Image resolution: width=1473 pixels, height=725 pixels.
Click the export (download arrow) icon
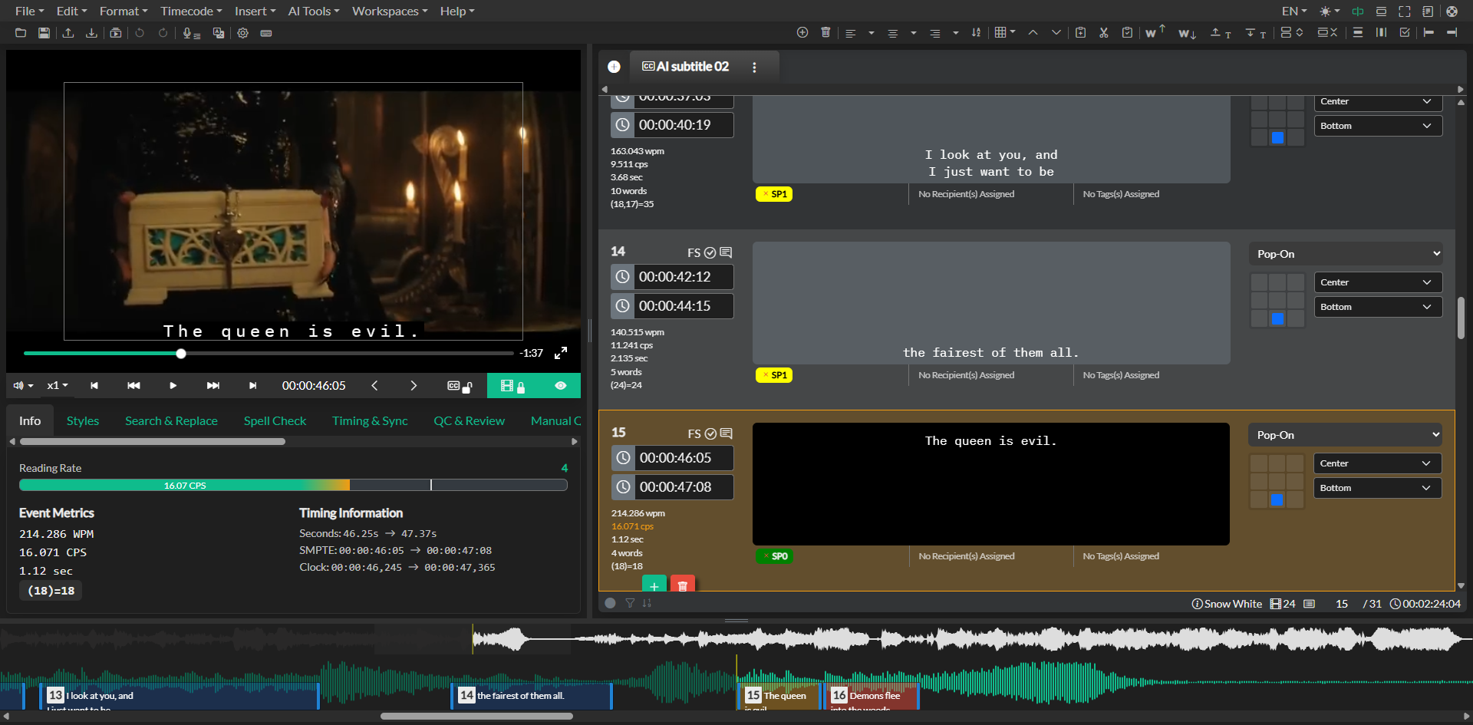tap(91, 33)
